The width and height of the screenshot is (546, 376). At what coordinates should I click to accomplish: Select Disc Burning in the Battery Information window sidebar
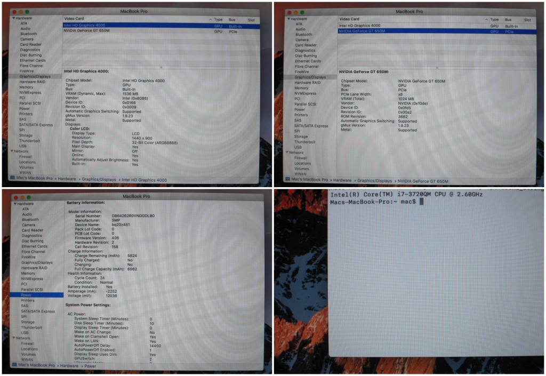click(33, 241)
